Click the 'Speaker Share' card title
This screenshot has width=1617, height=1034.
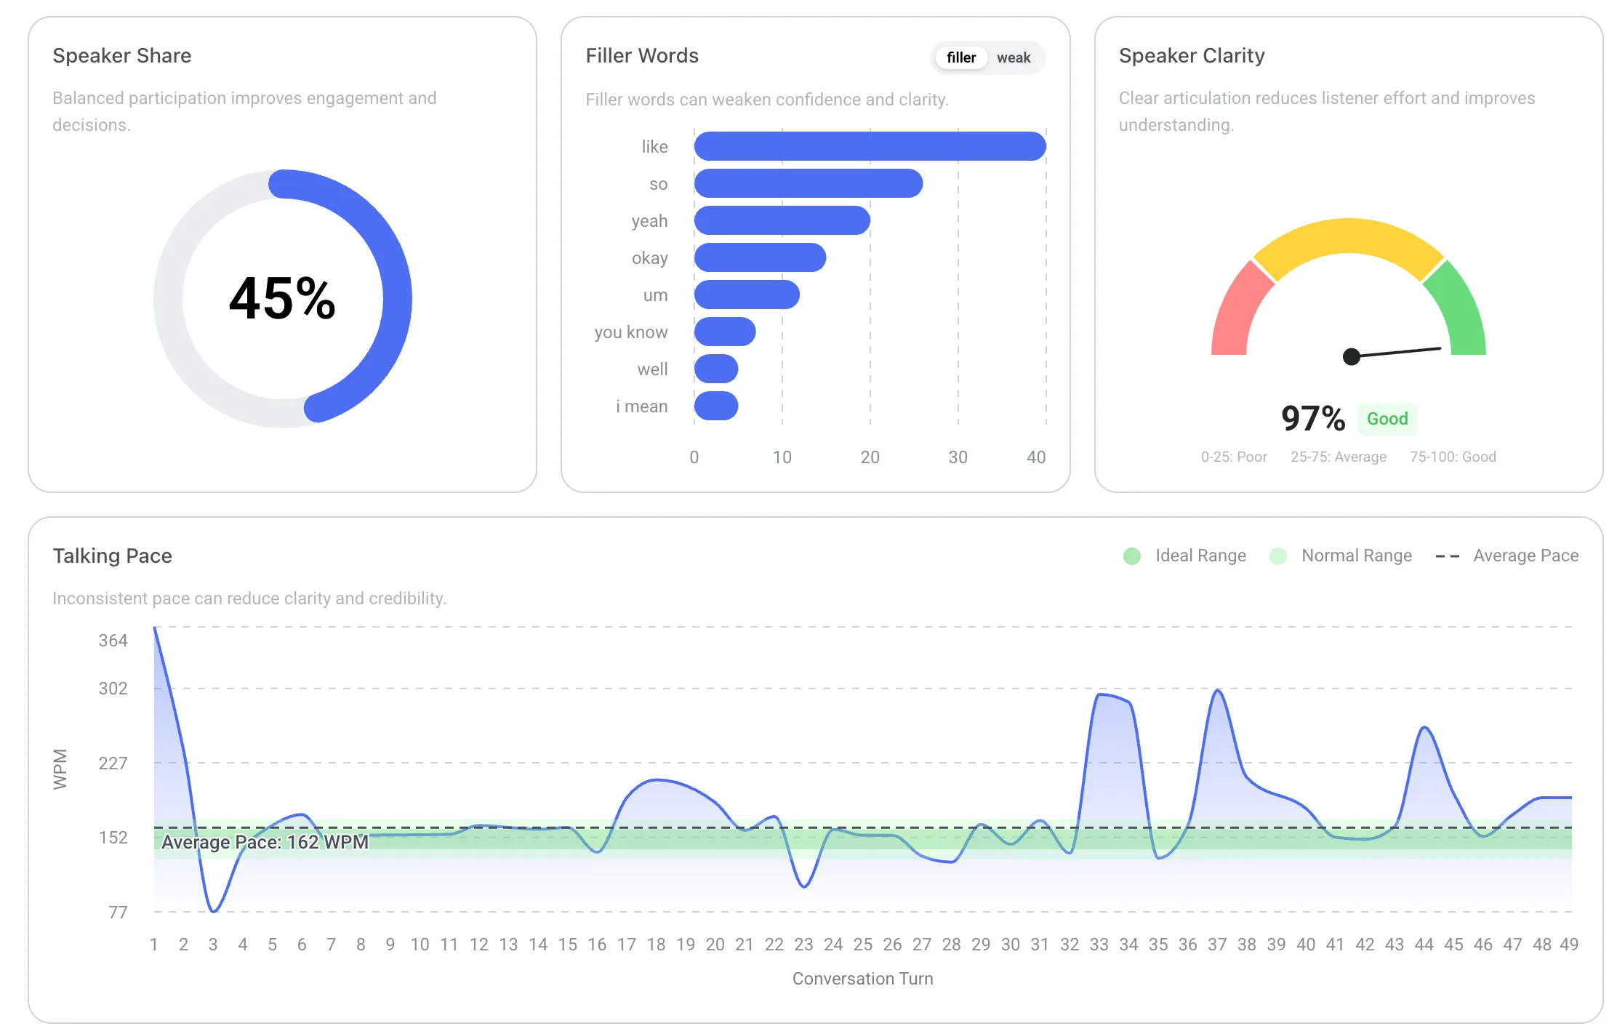click(122, 56)
